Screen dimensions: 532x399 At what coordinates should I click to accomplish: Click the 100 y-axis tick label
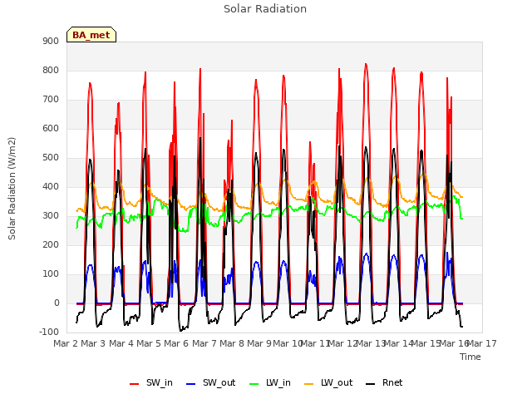click(x=51, y=273)
